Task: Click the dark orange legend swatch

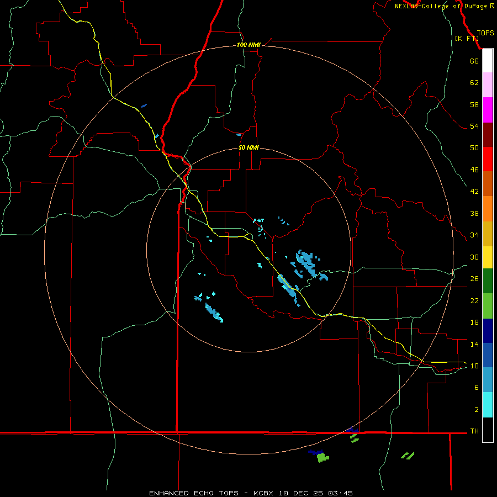Action: click(488, 183)
